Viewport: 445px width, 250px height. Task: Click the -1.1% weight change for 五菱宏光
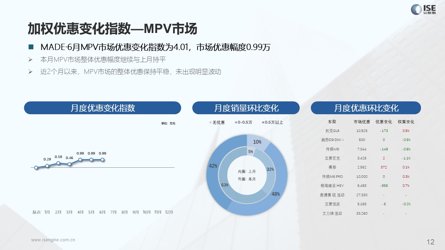406,158
